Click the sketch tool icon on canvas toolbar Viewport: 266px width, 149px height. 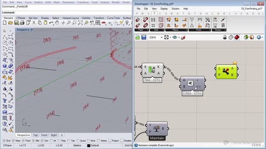(183, 37)
